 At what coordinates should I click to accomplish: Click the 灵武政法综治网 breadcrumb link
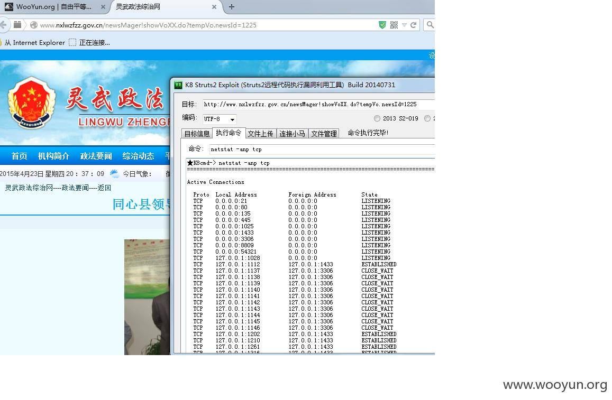pyautogui.click(x=29, y=188)
